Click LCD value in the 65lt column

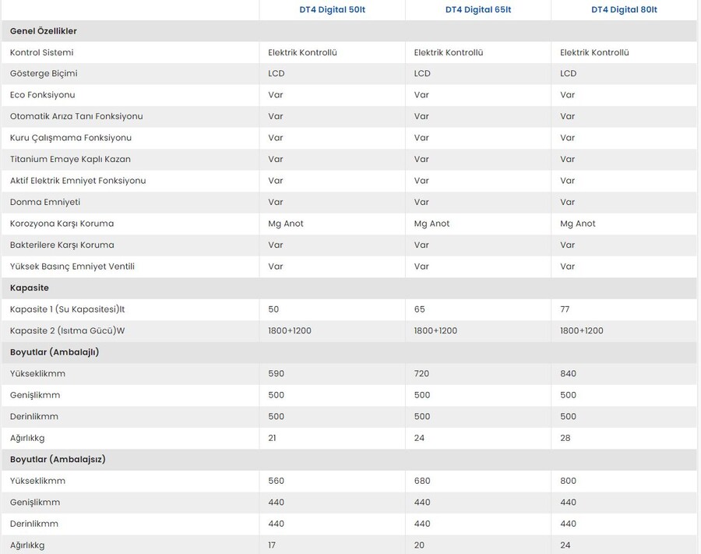422,73
